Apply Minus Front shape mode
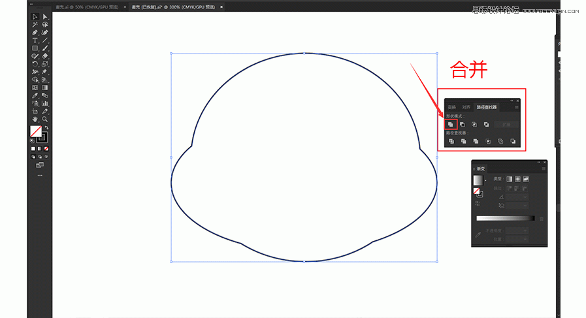 463,124
